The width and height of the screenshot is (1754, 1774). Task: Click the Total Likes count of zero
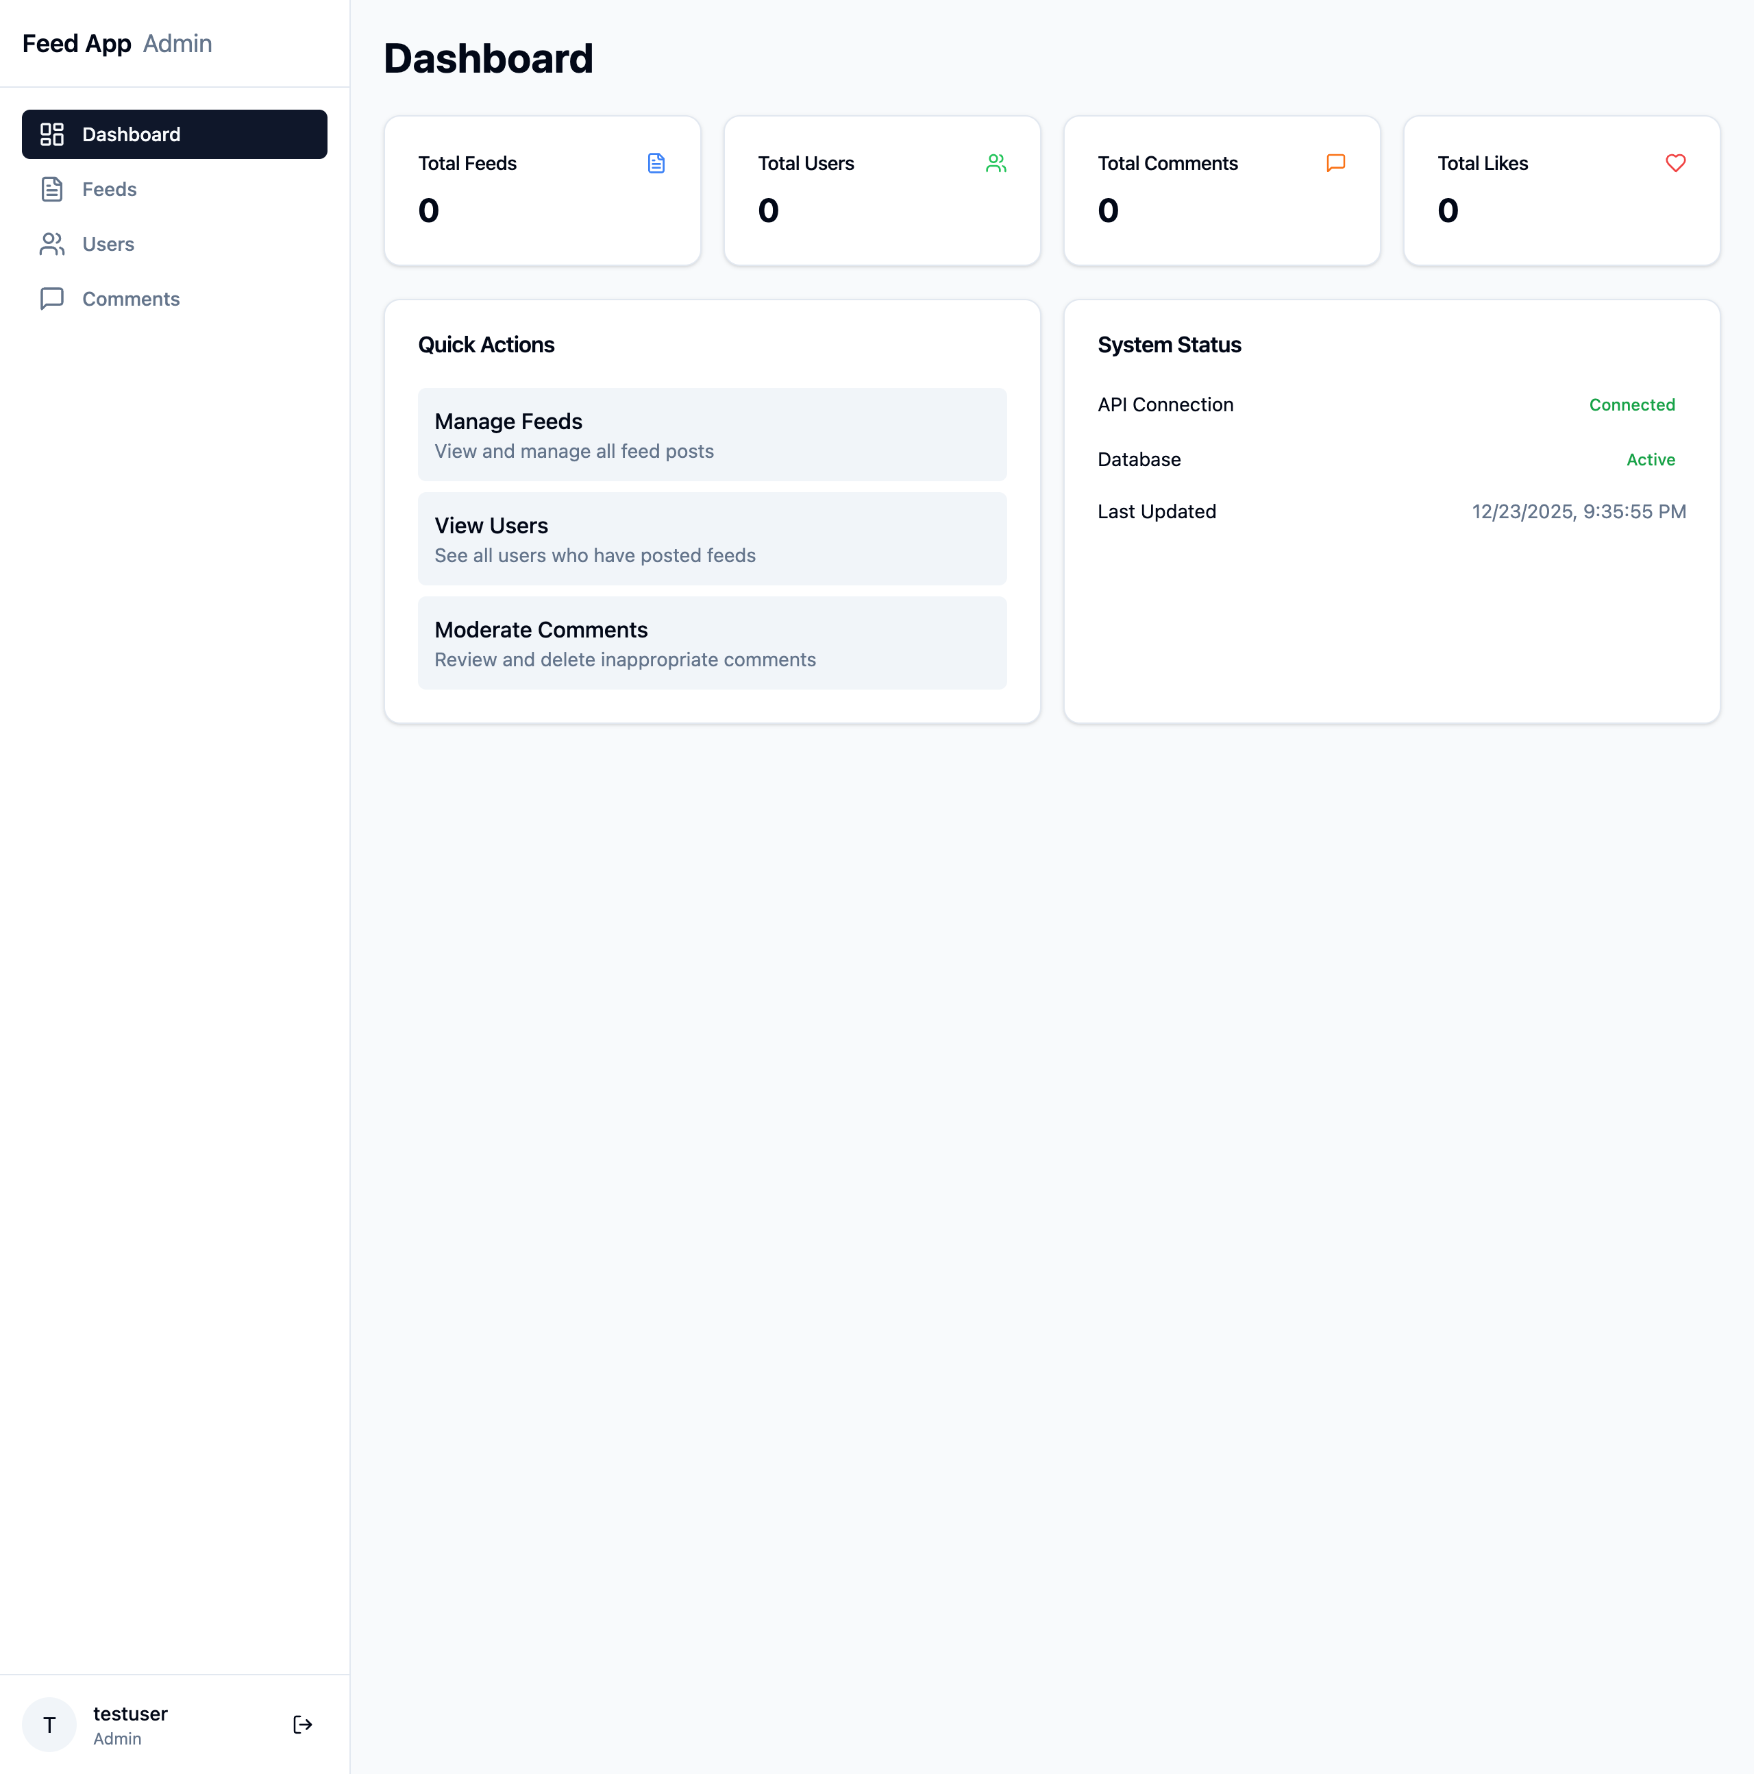coord(1448,210)
